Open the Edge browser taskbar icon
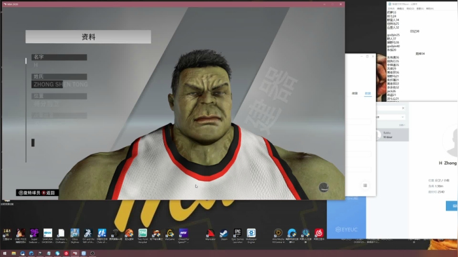The width and height of the screenshot is (458, 257). tap(31, 253)
